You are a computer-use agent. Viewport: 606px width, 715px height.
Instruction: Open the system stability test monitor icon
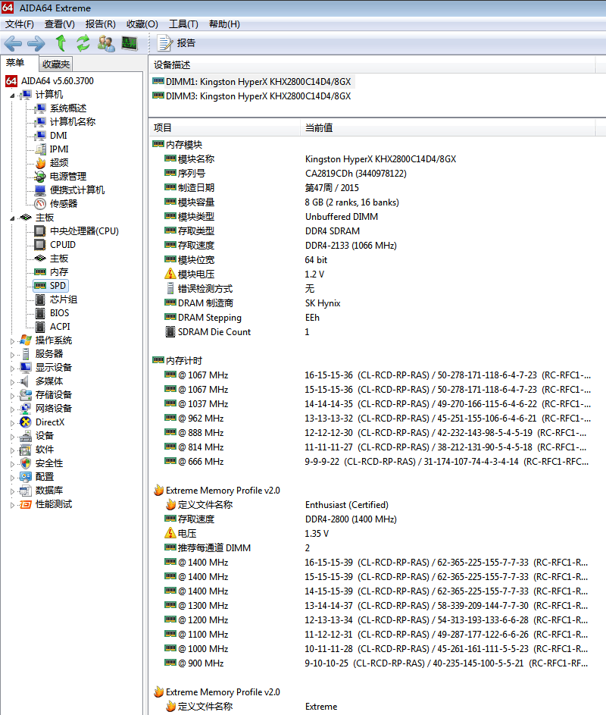pos(130,43)
